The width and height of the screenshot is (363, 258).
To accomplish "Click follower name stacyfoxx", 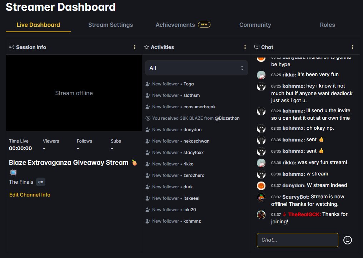I will tap(194, 153).
